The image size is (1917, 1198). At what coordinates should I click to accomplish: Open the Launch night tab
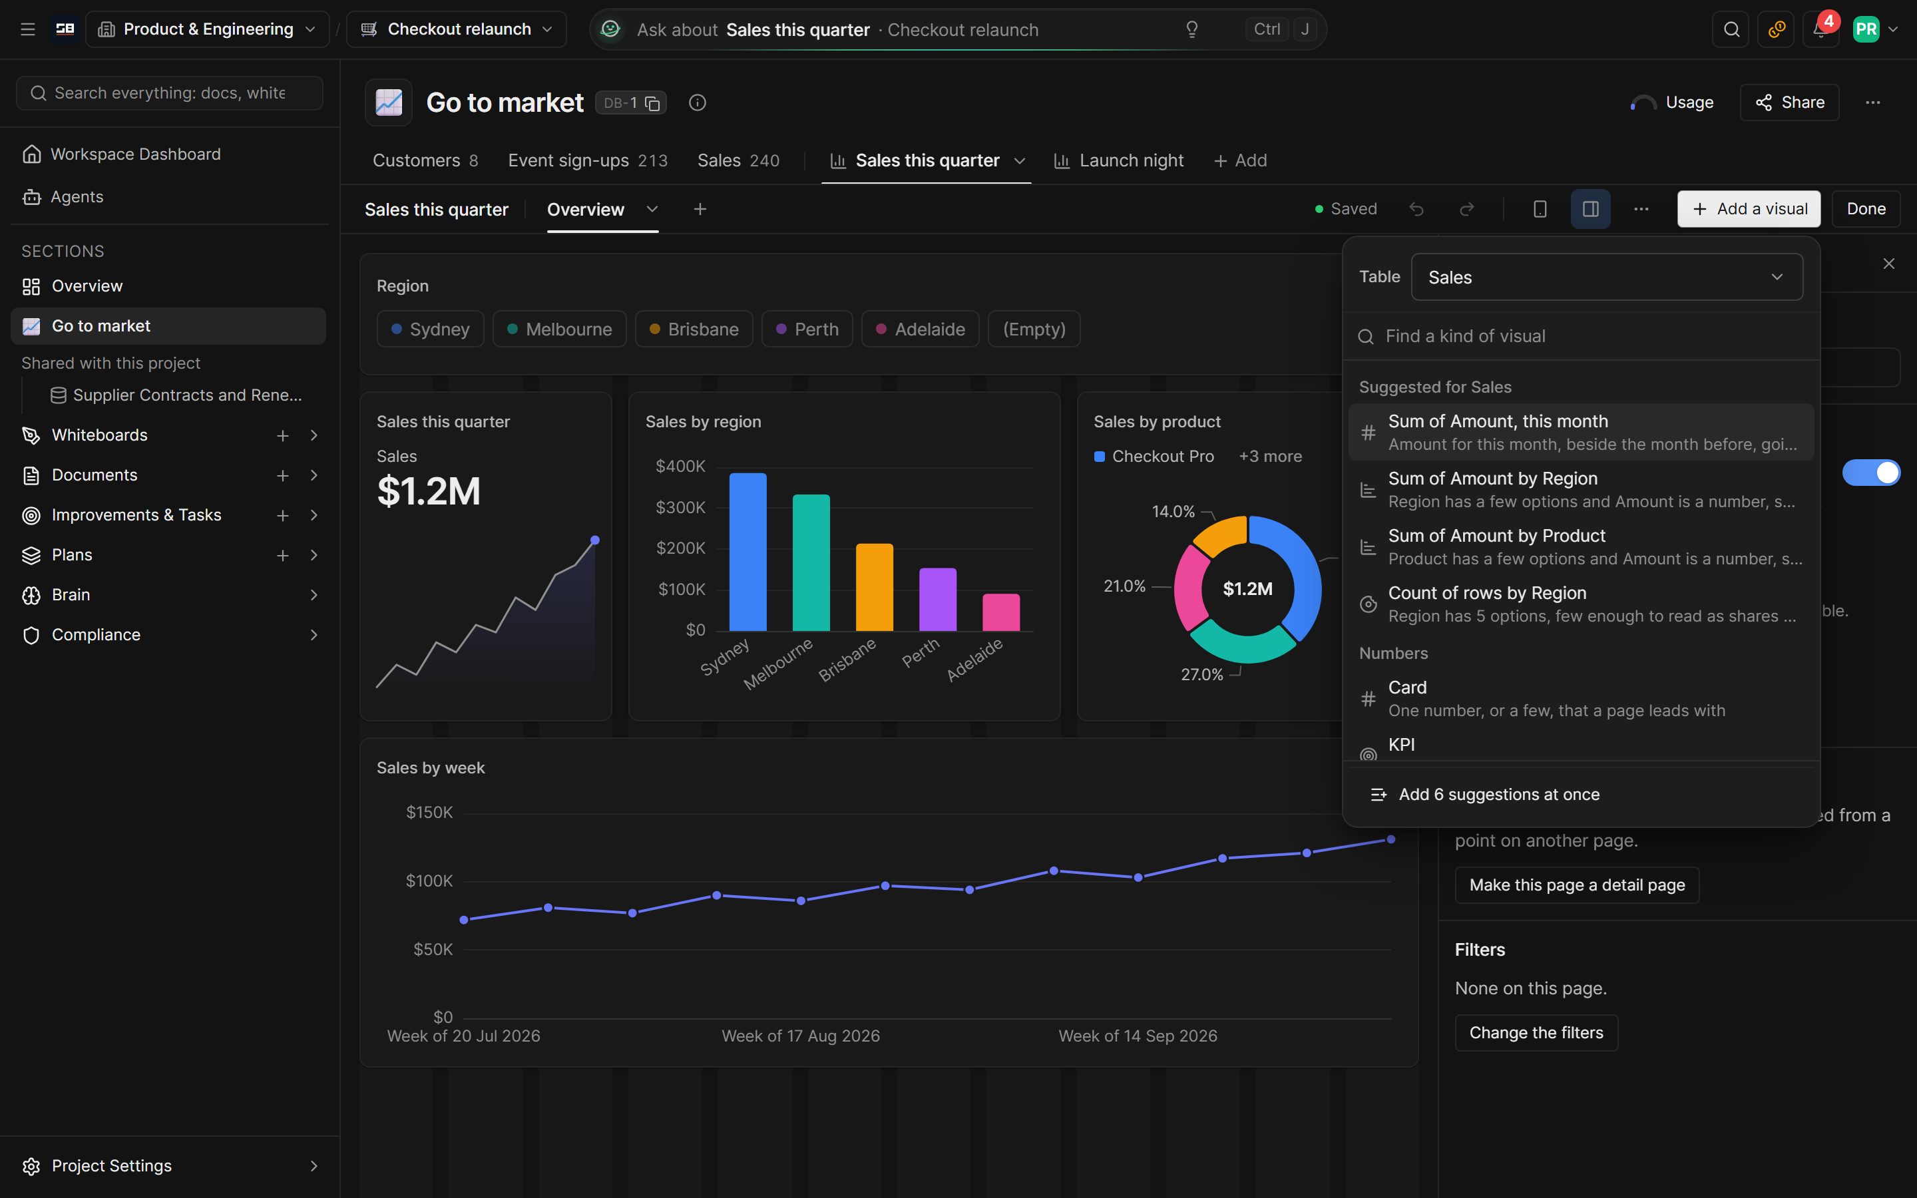[x=1118, y=161]
